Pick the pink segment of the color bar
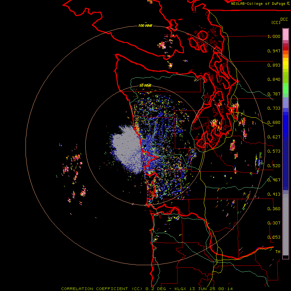 tap(286, 34)
